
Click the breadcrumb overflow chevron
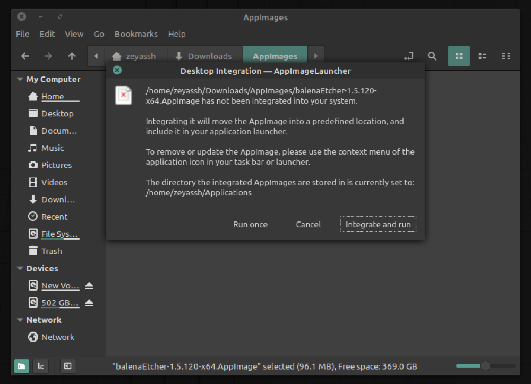316,55
